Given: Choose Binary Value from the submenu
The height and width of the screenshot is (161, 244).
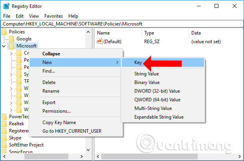Looking at the screenshot, I should [x=147, y=82].
